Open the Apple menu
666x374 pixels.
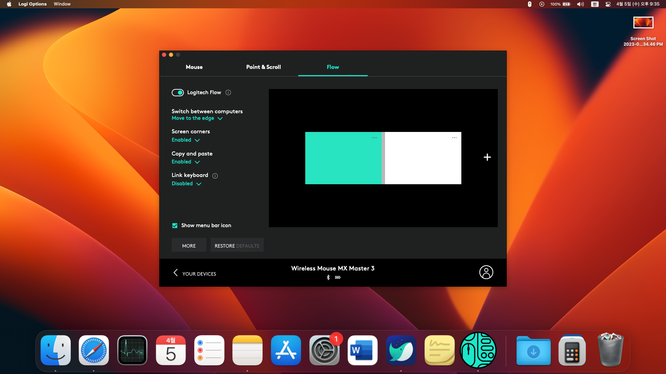point(9,4)
